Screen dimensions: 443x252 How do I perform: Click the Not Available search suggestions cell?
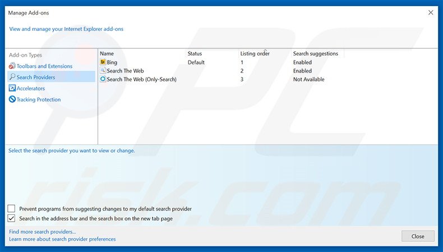[308, 80]
